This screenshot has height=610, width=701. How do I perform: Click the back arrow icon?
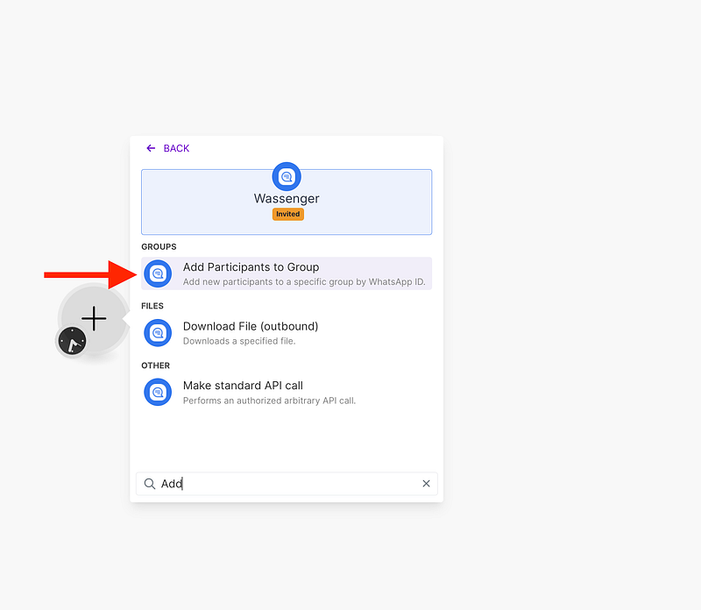coord(151,148)
